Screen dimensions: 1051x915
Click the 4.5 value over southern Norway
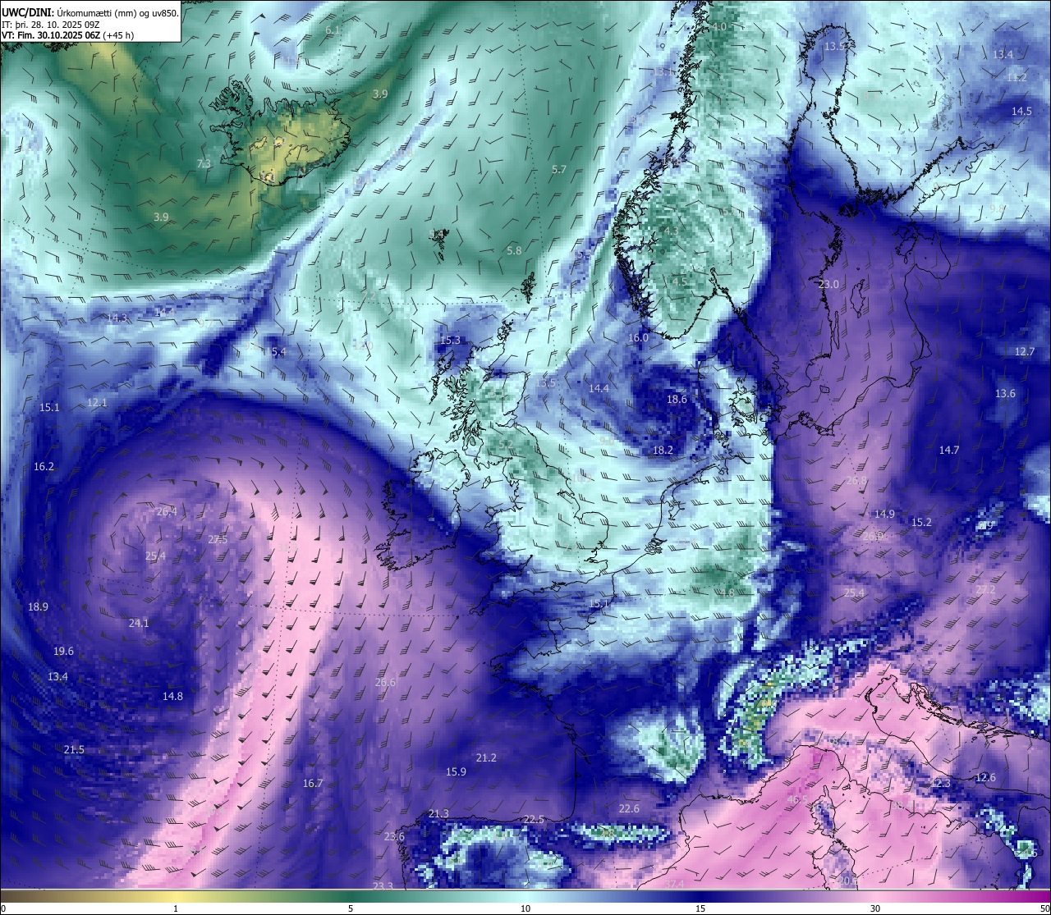coord(679,281)
